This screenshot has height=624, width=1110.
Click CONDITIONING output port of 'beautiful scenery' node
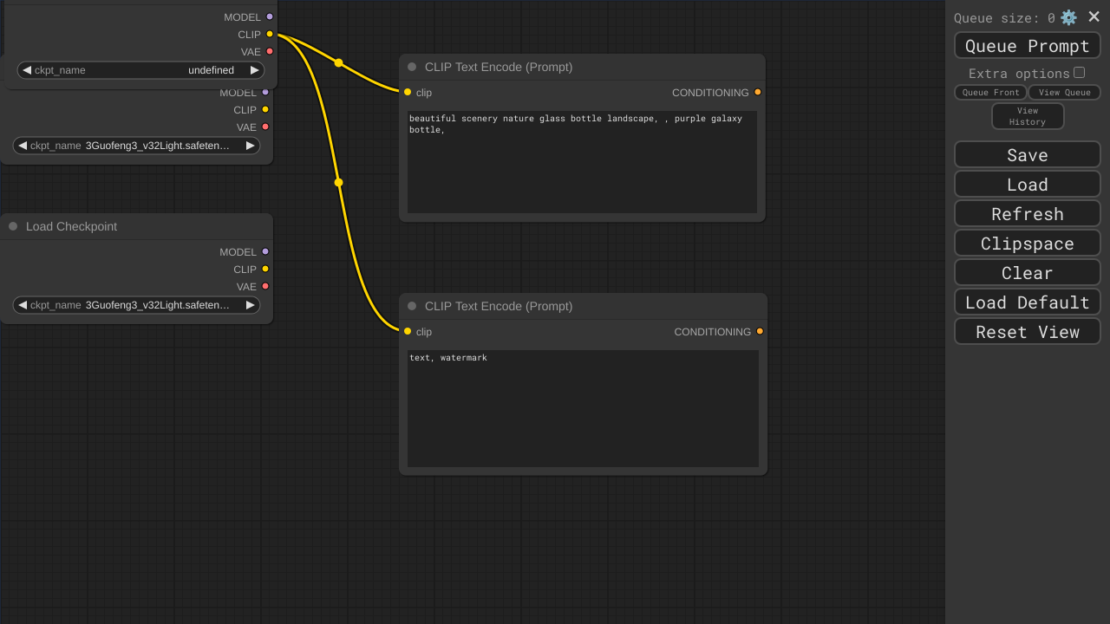757,92
